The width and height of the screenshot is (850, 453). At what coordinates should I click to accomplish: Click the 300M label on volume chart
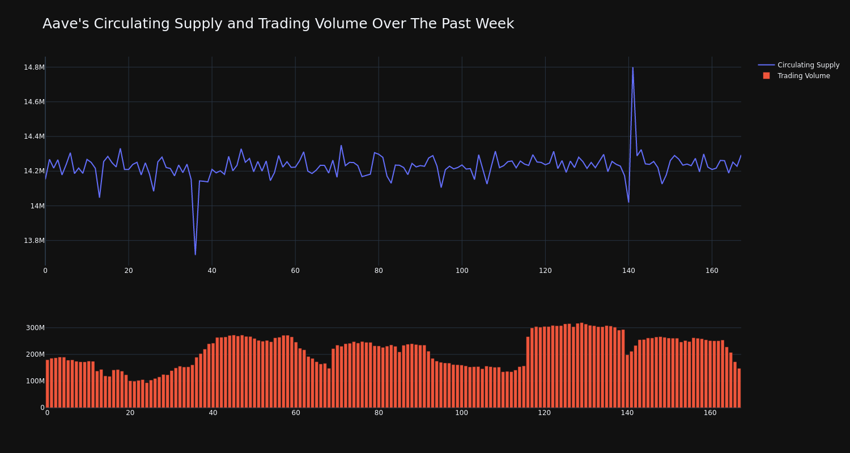35,328
